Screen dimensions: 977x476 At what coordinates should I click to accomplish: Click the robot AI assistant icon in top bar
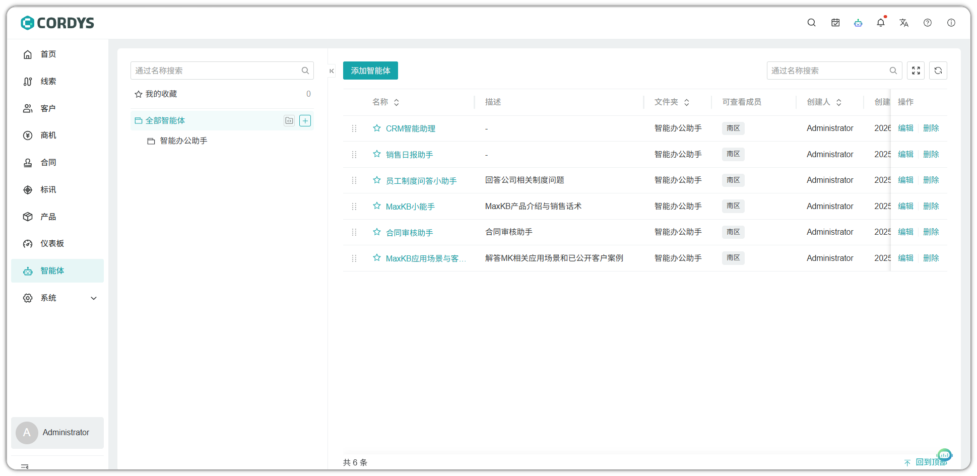point(858,22)
